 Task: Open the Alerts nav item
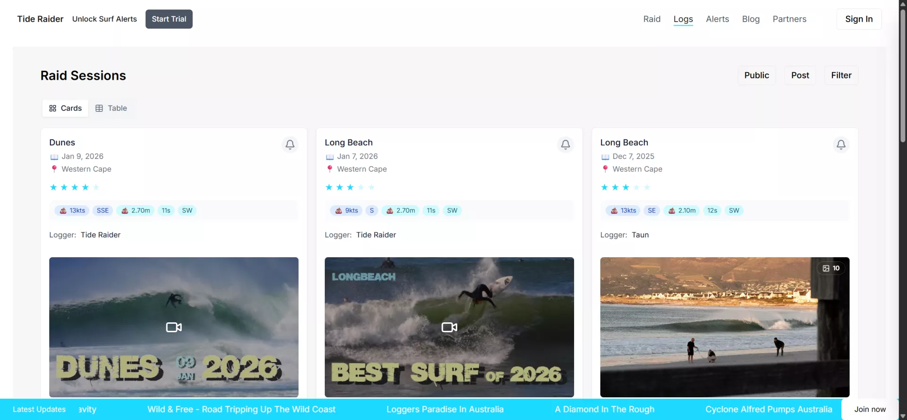[x=717, y=19]
